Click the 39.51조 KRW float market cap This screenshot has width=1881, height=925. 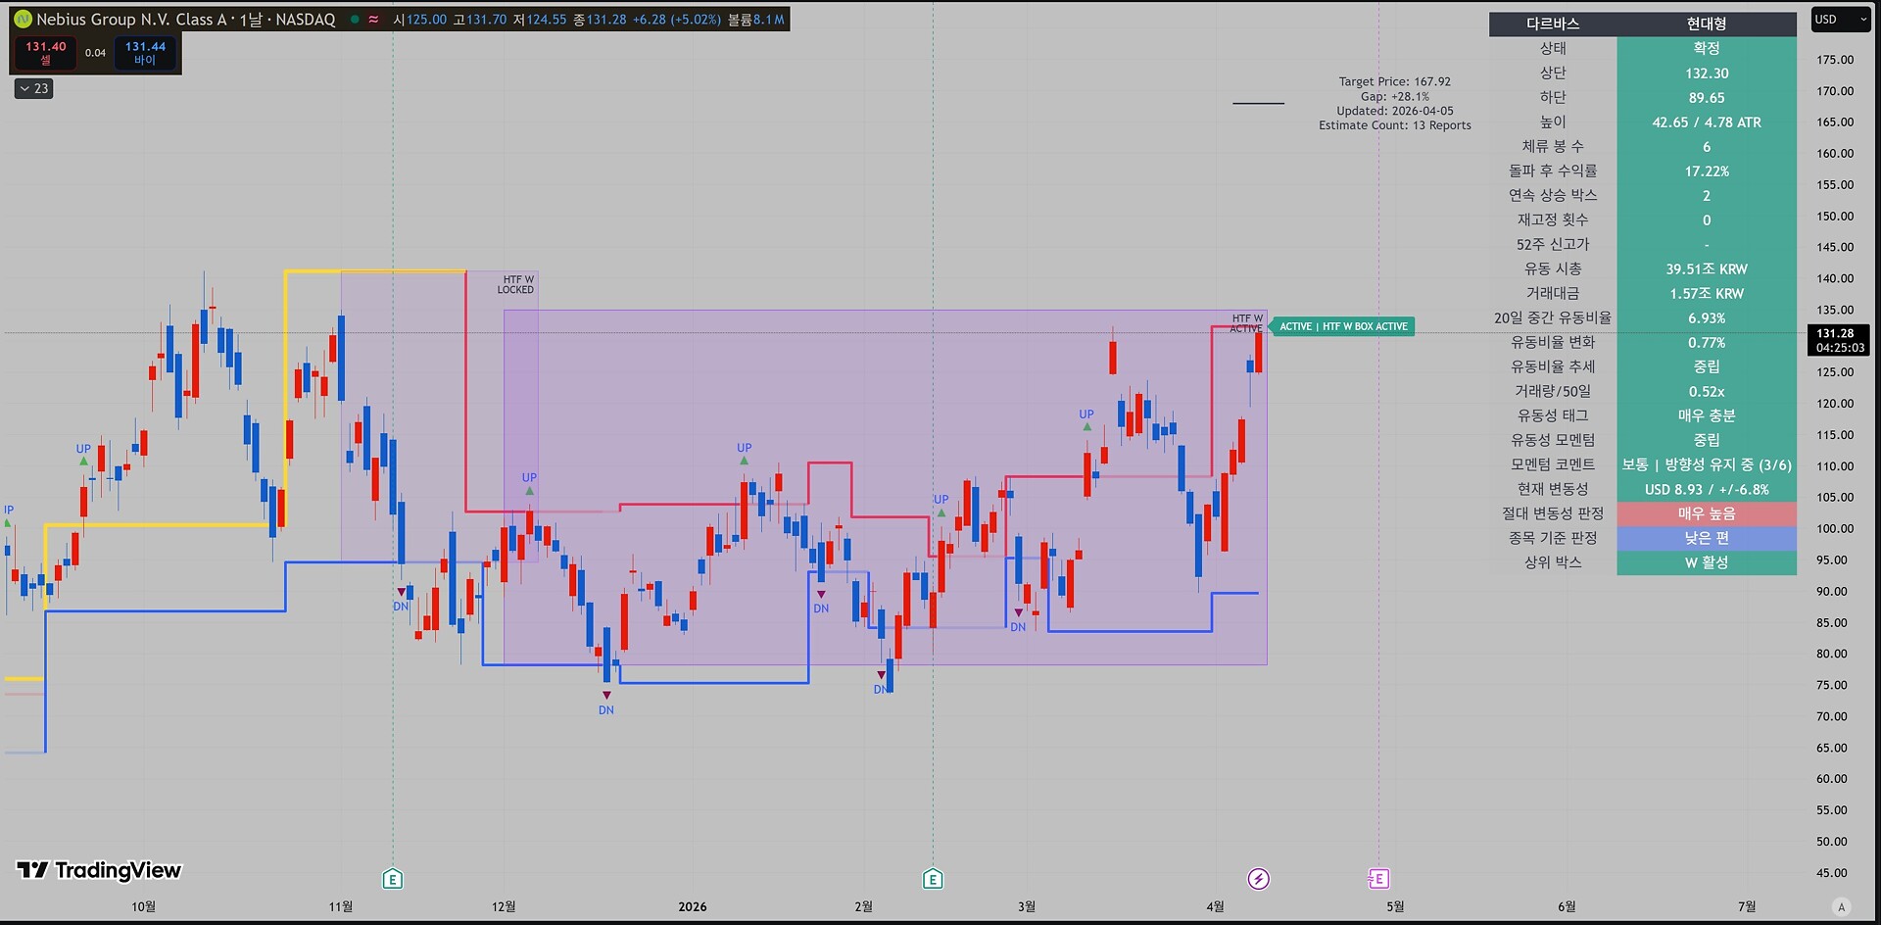click(x=1707, y=268)
